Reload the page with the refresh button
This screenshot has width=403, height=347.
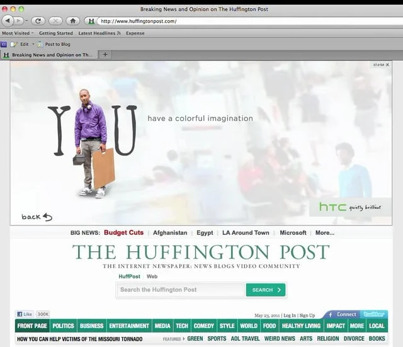(38, 21)
